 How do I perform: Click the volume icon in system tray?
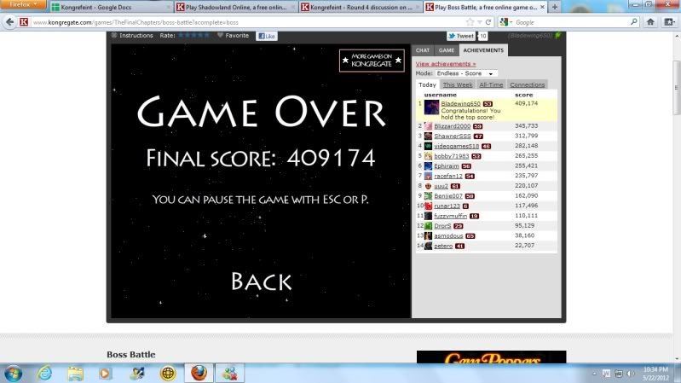point(630,374)
